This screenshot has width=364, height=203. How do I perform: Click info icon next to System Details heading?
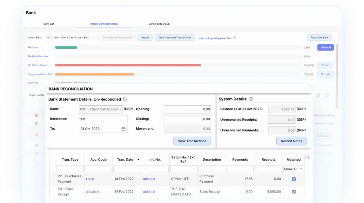click(251, 99)
